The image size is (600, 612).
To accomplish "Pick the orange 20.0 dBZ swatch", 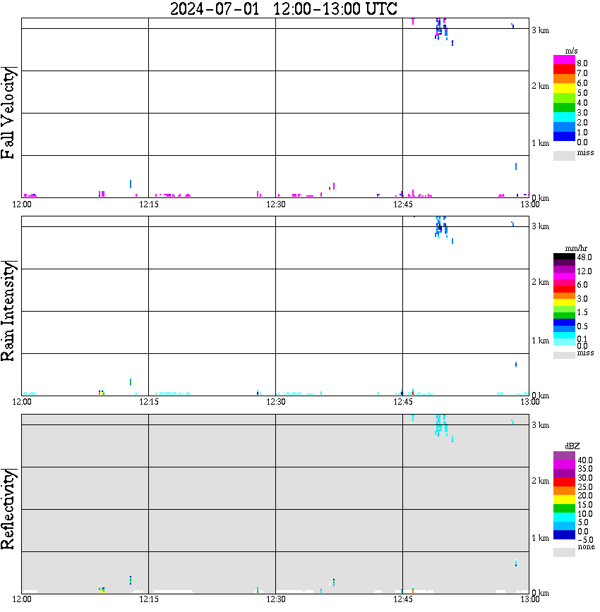I will (564, 491).
